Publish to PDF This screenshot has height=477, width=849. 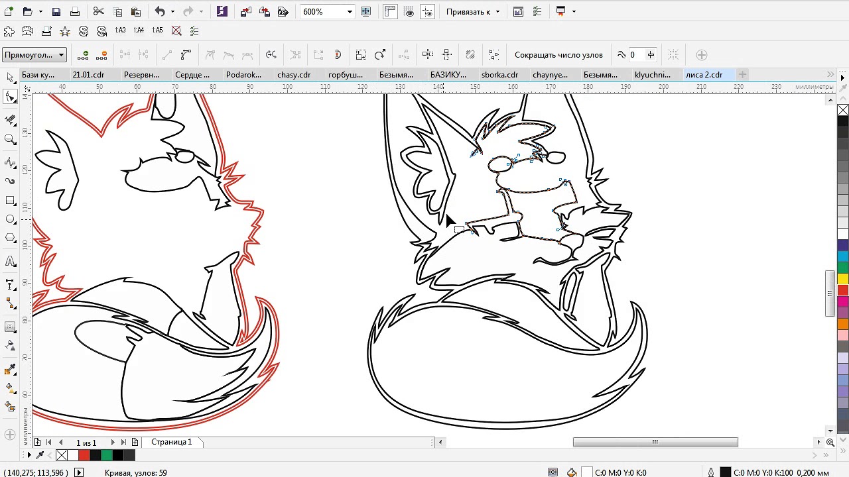[283, 11]
